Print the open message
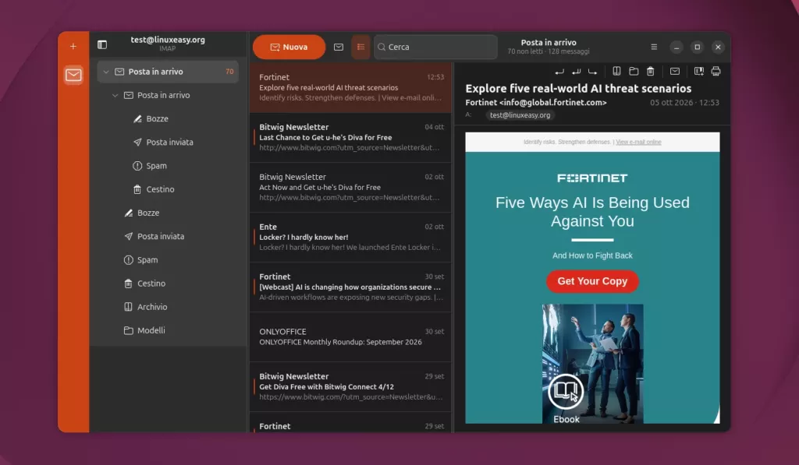This screenshot has width=799, height=465. coord(716,71)
